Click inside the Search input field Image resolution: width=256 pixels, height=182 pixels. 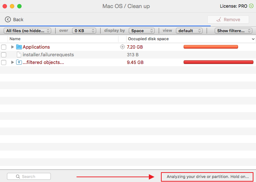tap(29, 177)
